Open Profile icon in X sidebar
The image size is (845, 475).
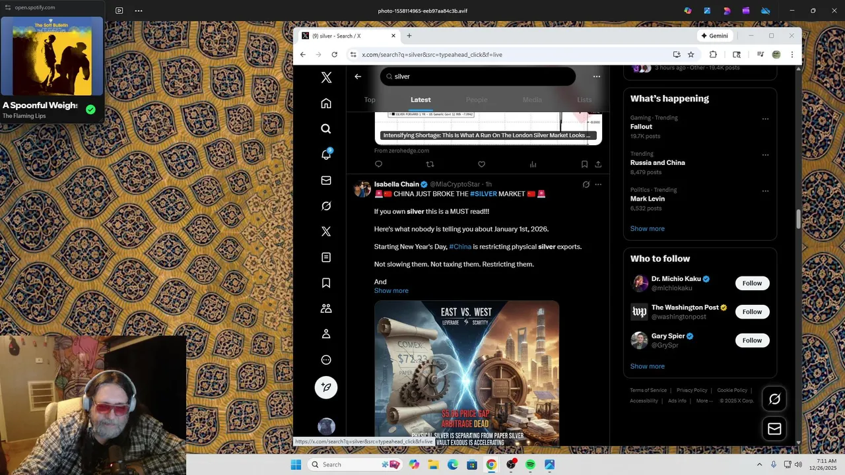point(326,334)
